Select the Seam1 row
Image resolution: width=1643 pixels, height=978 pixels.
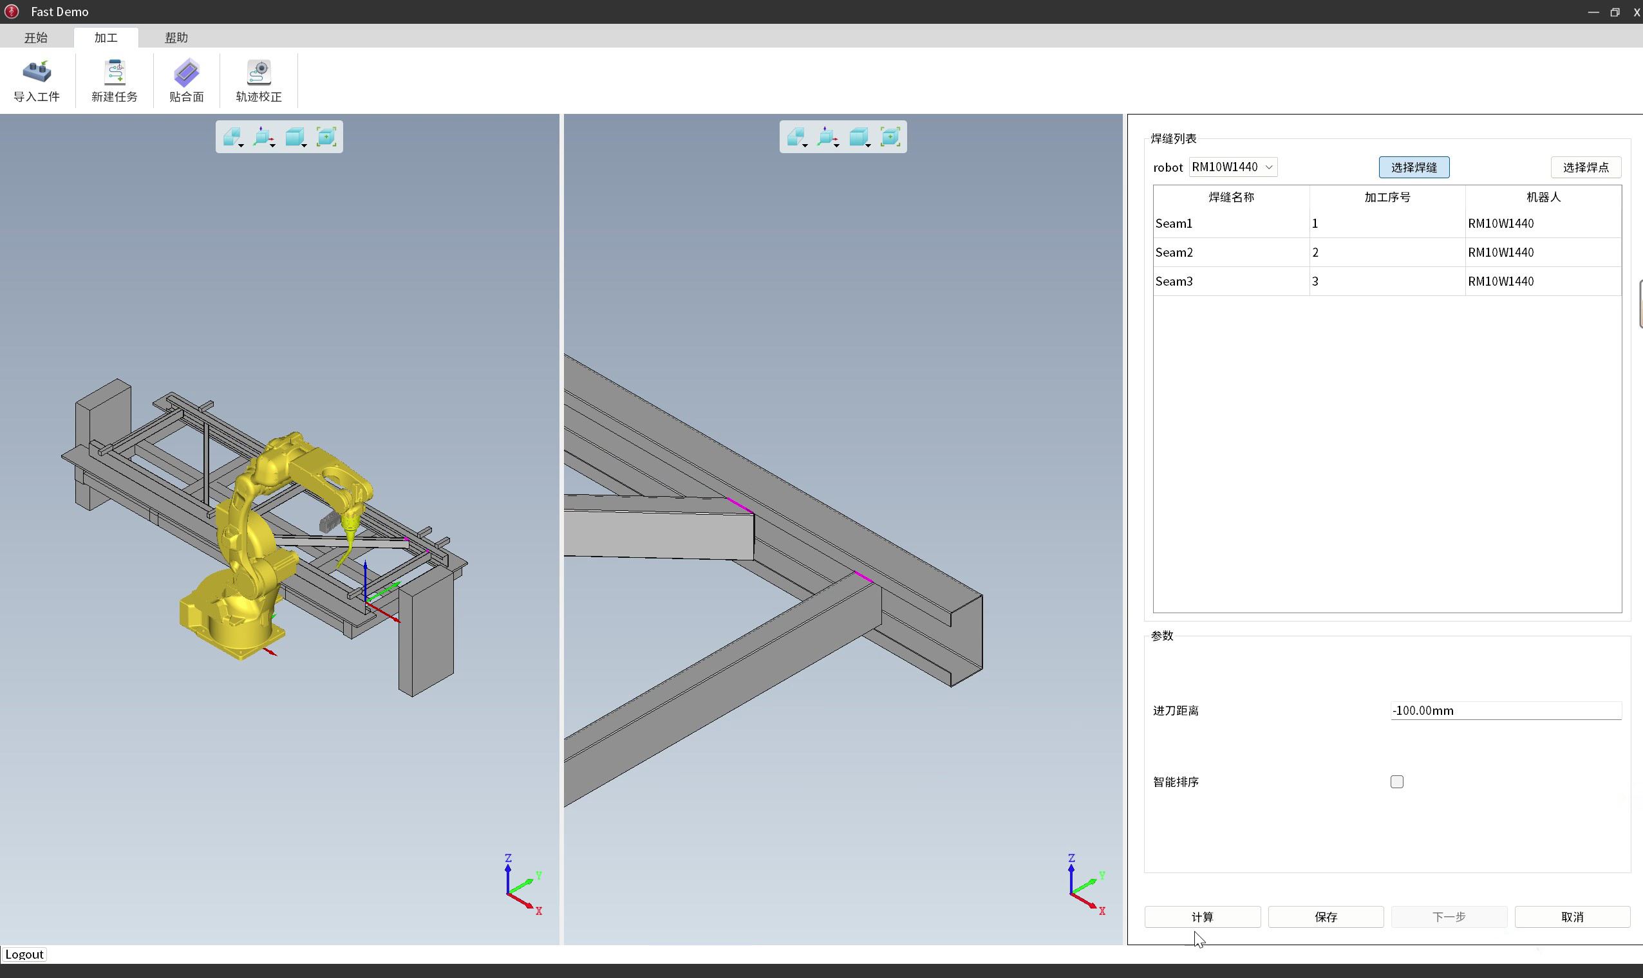tap(1387, 223)
